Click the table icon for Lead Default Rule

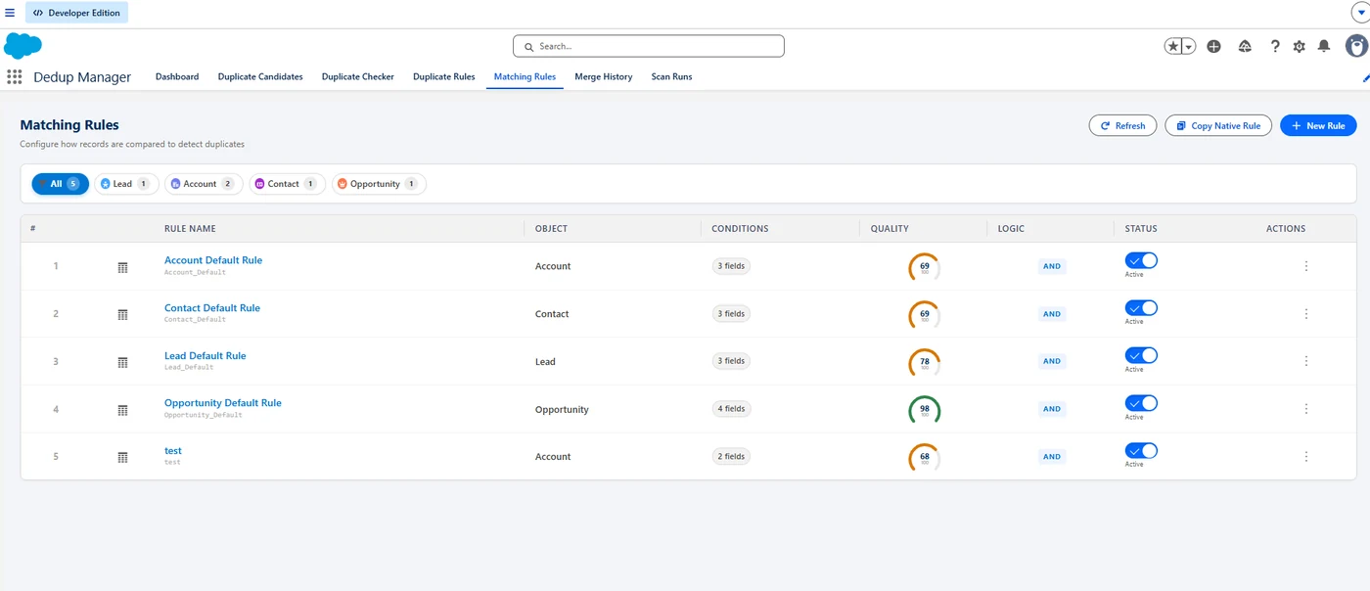(122, 362)
